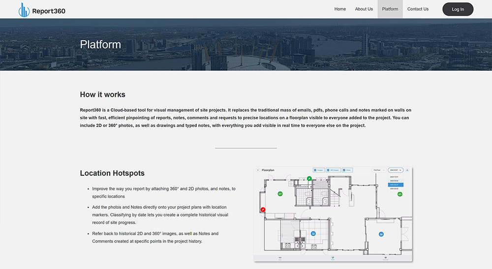Click the paragraph starting "Report360 is a Cloud-based tool"
The height and width of the screenshot is (269, 492).
pyautogui.click(x=246, y=118)
